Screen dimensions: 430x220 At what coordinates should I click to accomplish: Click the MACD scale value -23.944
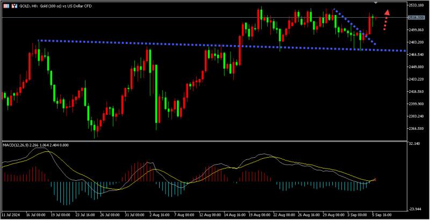pos(415,209)
